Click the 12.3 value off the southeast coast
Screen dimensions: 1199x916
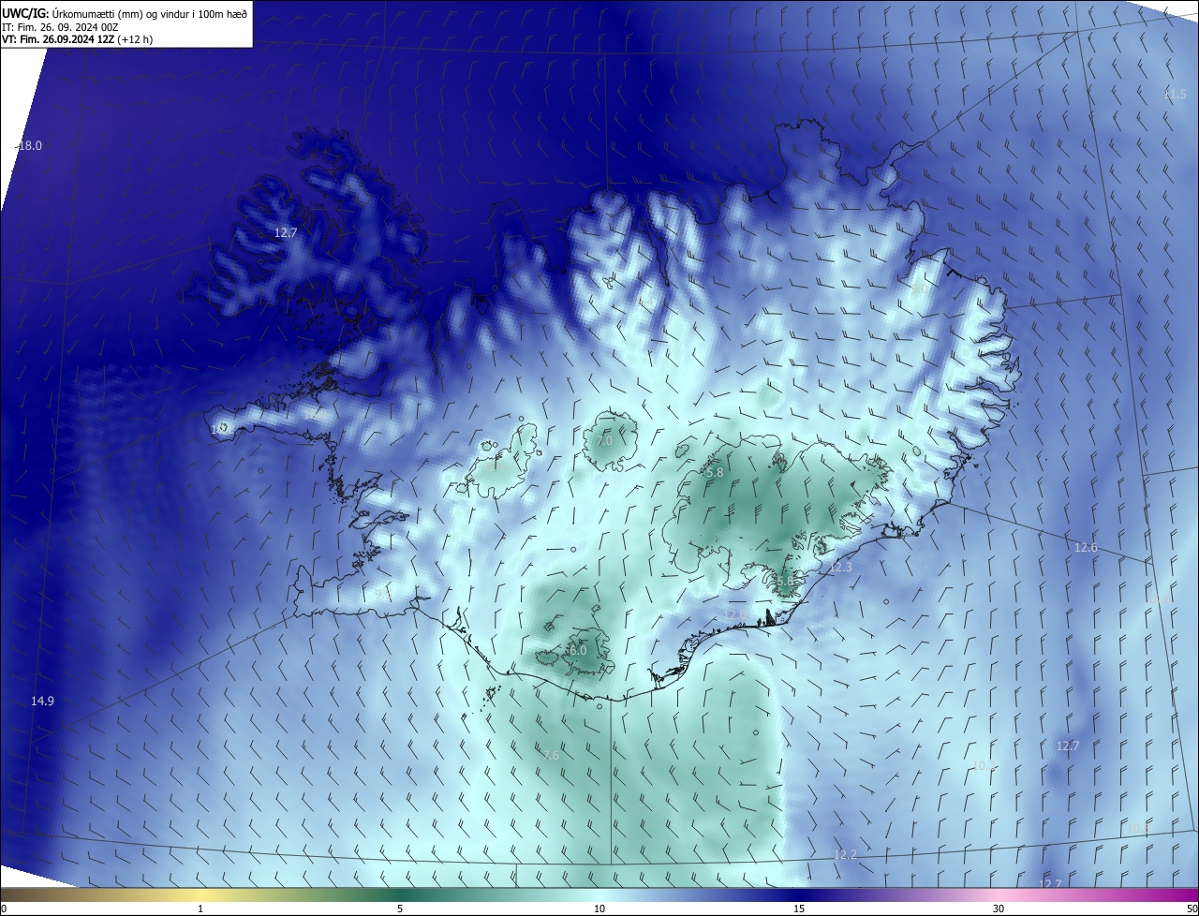tap(841, 567)
